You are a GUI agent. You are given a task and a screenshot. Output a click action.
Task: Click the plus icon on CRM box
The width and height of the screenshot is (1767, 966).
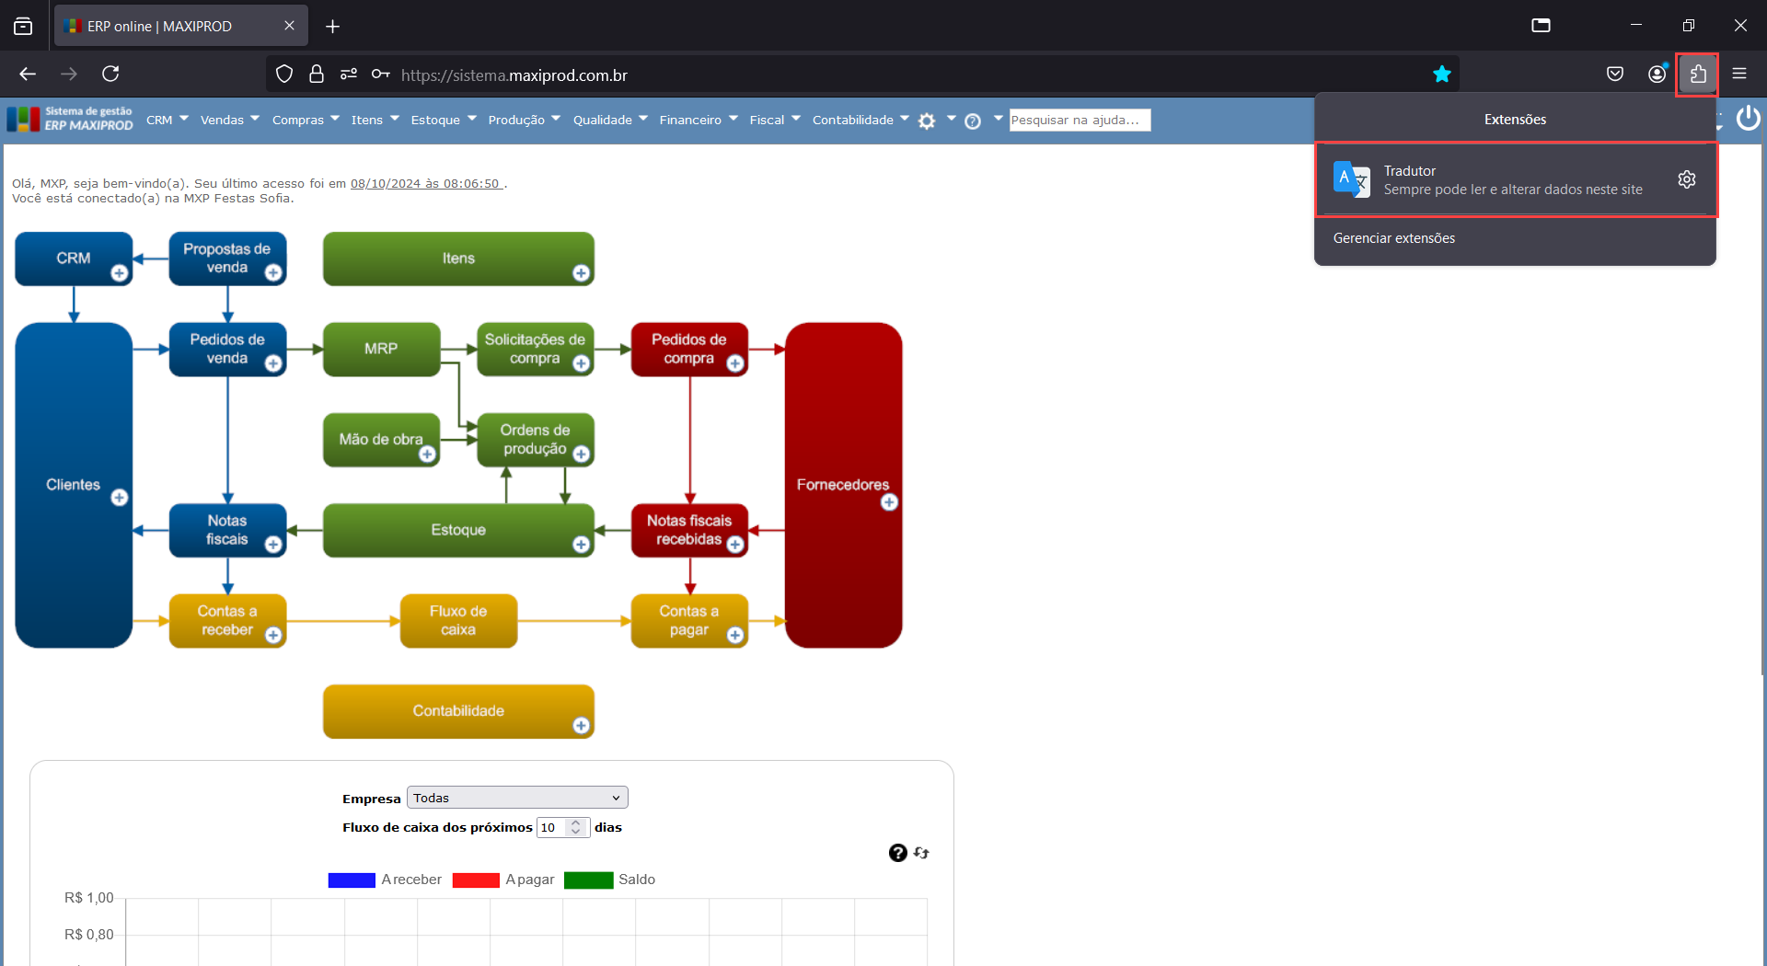120,273
